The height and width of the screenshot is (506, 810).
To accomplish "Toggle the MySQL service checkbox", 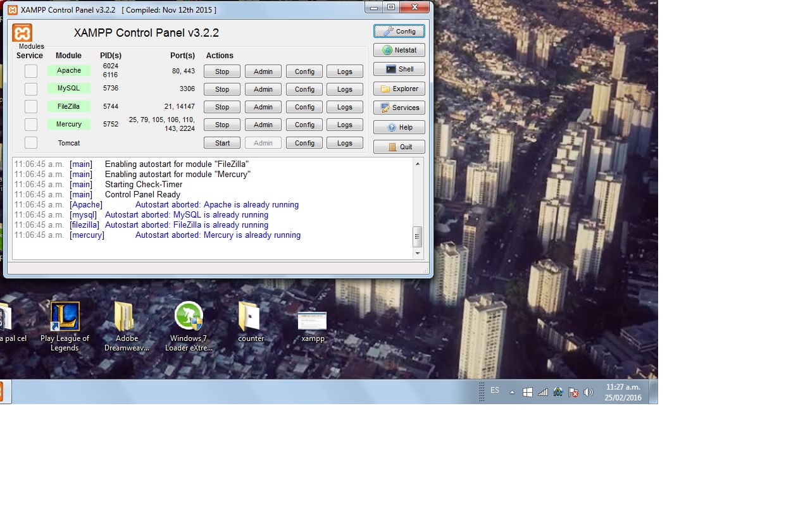I will coord(31,89).
